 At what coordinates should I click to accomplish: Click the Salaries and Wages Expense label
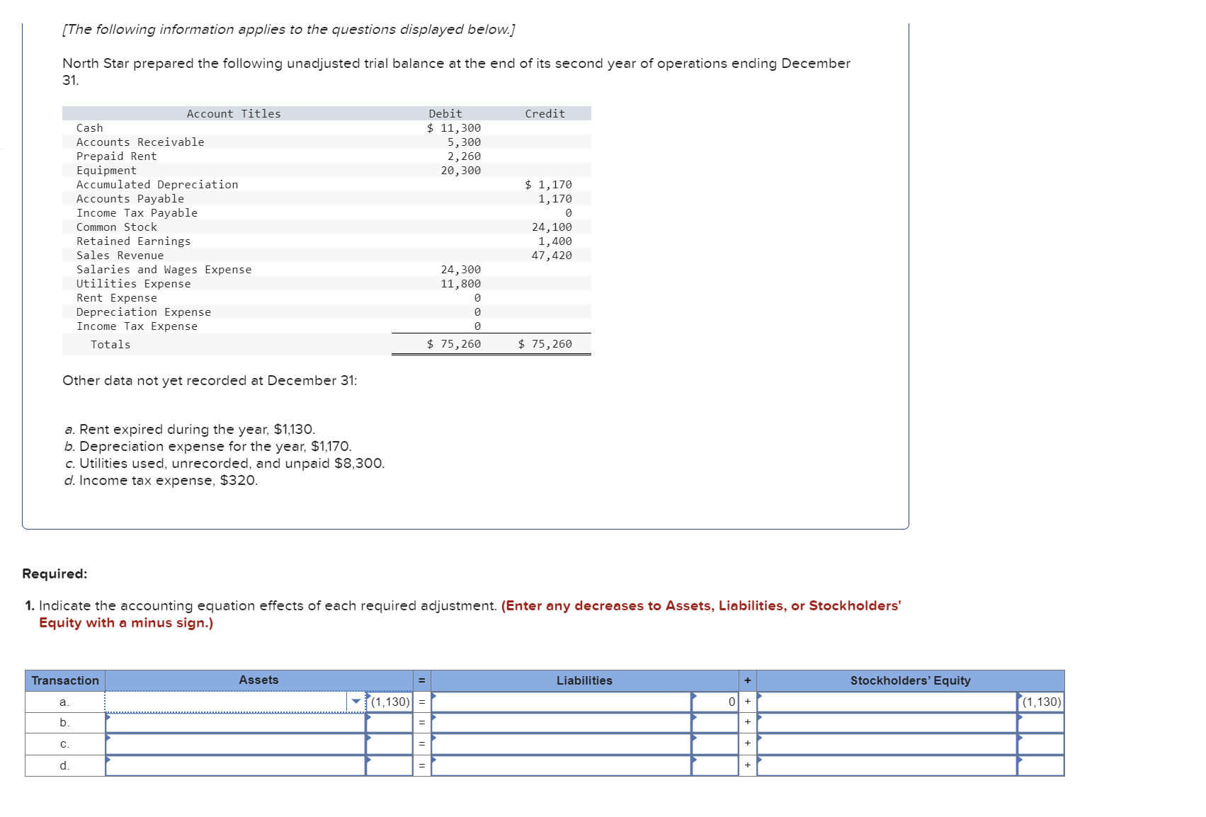point(164,270)
